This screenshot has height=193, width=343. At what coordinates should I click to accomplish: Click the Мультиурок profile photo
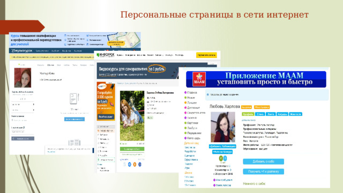[x=23, y=78]
